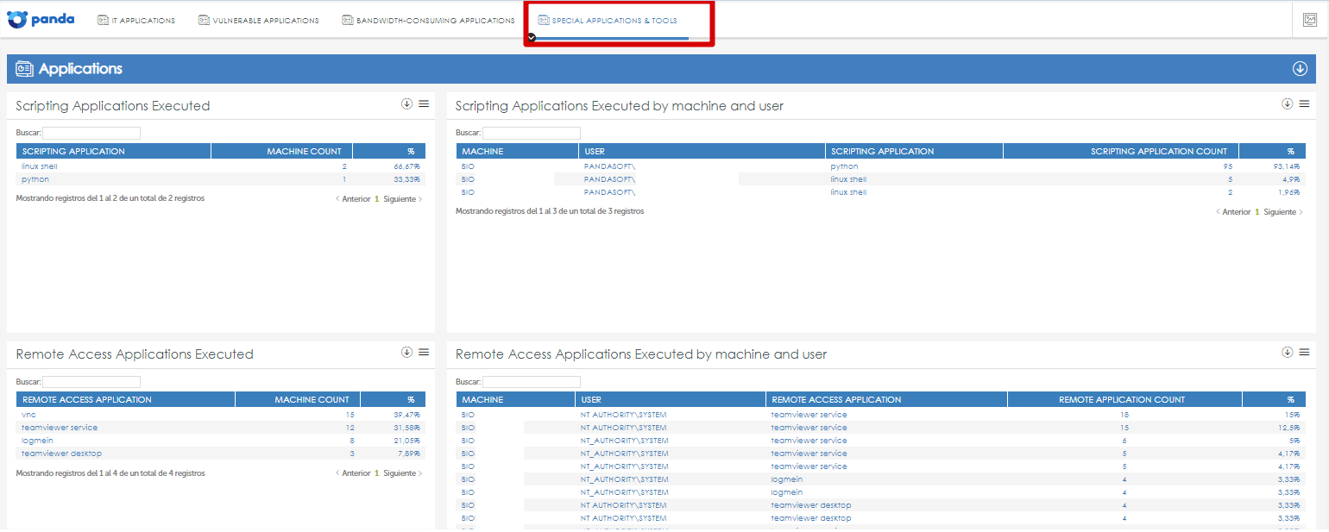1329x532 pixels.
Task: Sort by USER column in Scripting by machine table
Action: (x=702, y=151)
